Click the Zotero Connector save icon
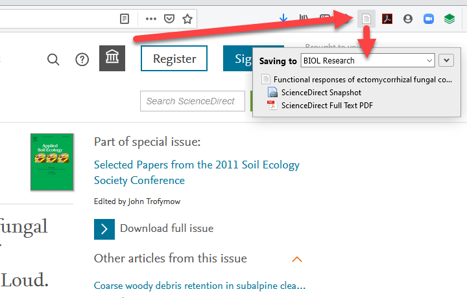 coord(366,19)
